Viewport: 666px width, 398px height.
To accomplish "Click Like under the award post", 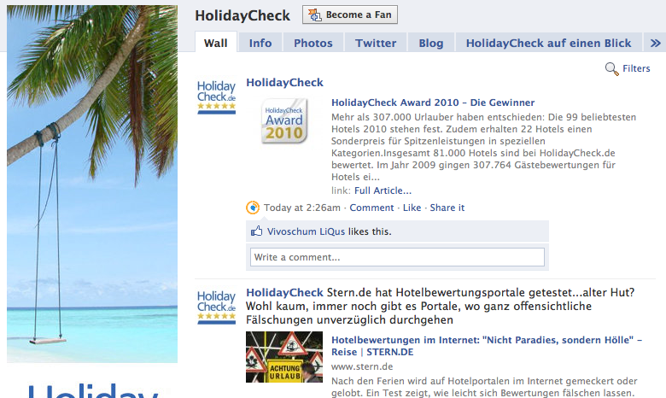I will click(x=412, y=208).
